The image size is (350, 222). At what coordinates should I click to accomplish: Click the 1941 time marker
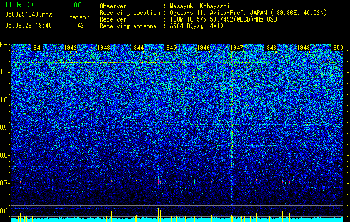tap(37, 48)
